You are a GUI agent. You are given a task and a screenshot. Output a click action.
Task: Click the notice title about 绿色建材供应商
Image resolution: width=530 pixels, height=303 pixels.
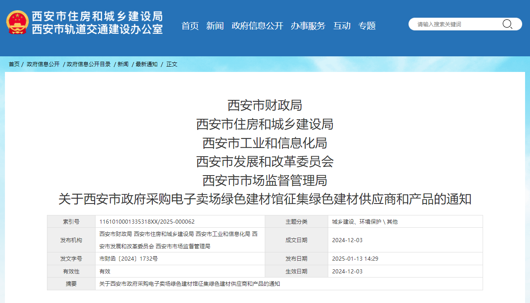point(265,200)
